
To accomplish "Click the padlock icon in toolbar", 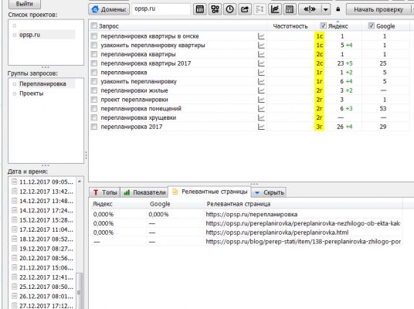I will pyautogui.click(x=338, y=9).
